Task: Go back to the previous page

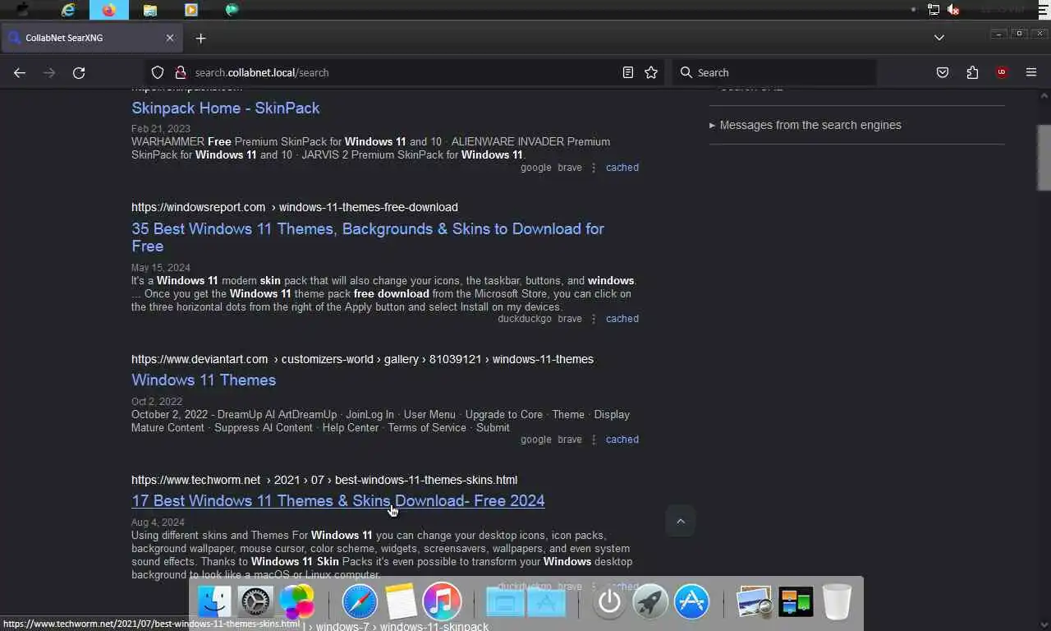Action: tap(20, 72)
